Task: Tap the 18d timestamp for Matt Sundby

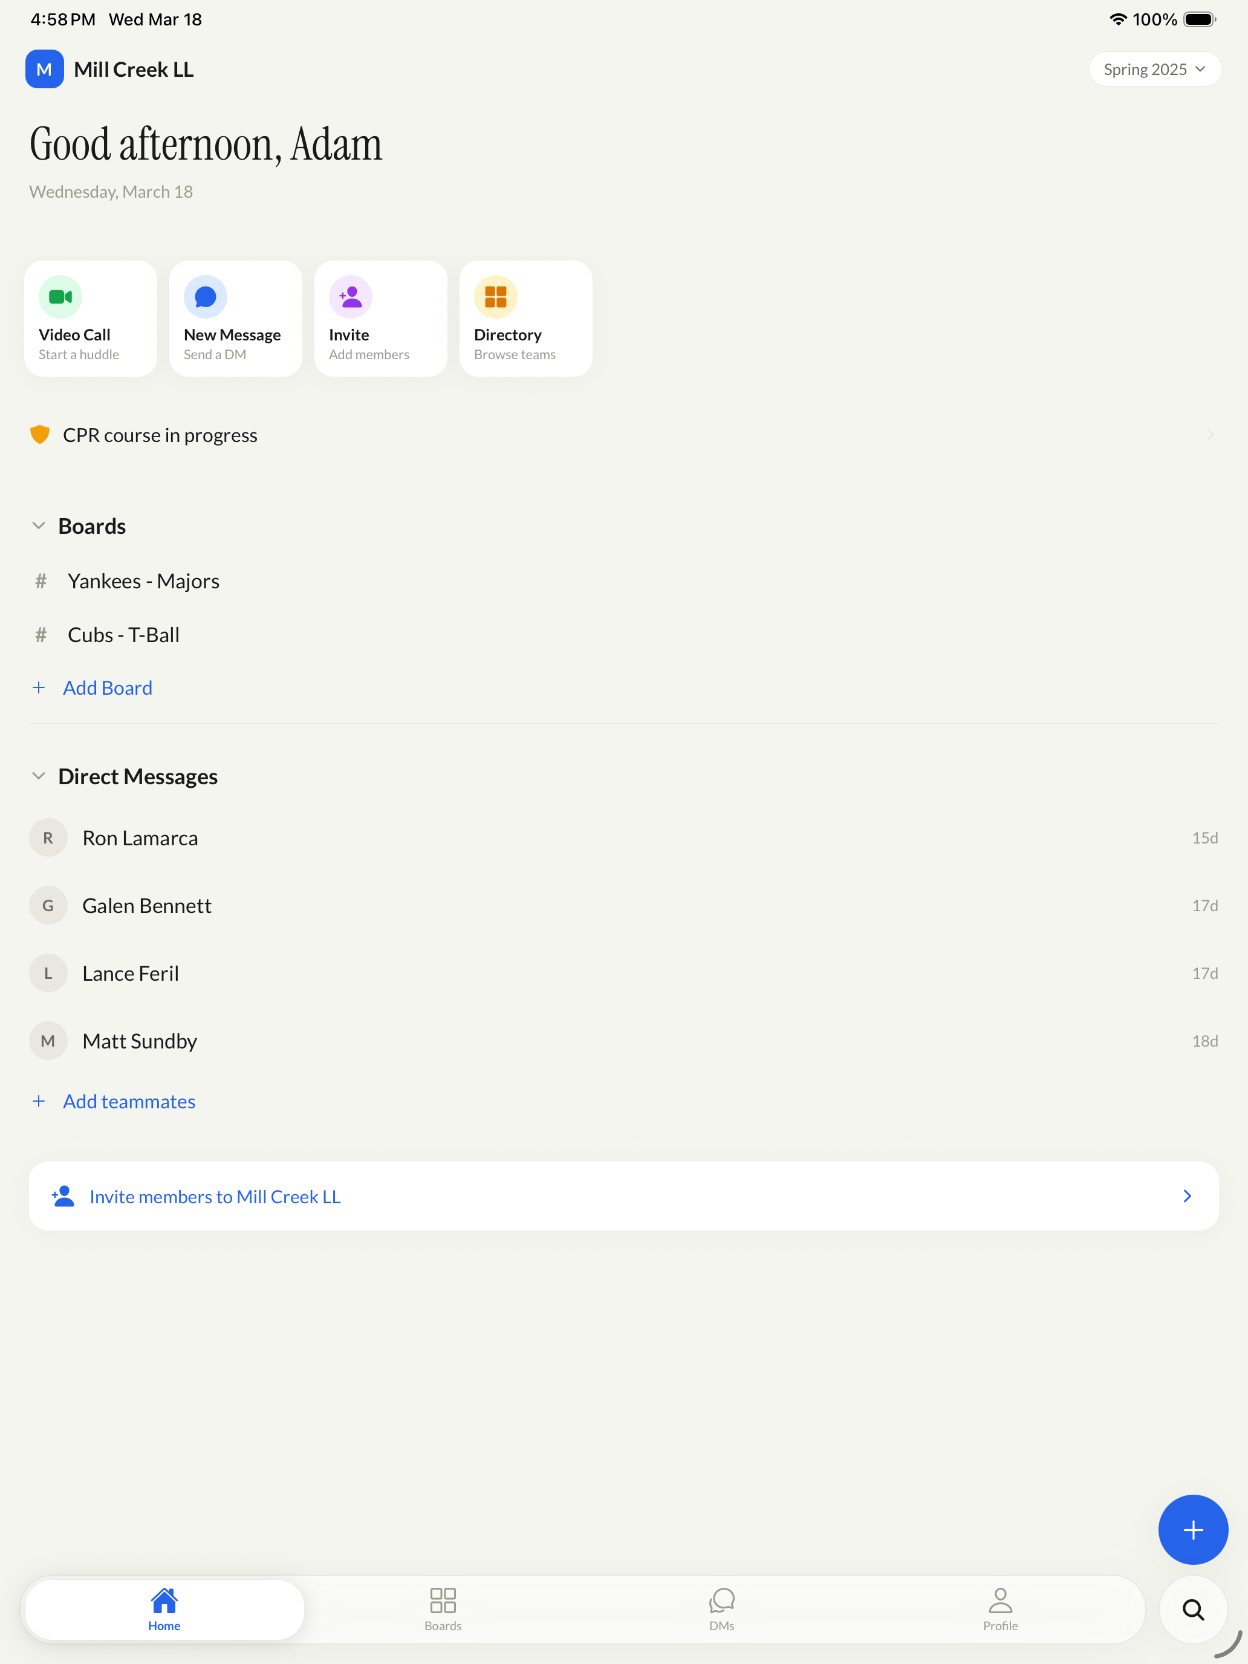Action: [x=1204, y=1041]
